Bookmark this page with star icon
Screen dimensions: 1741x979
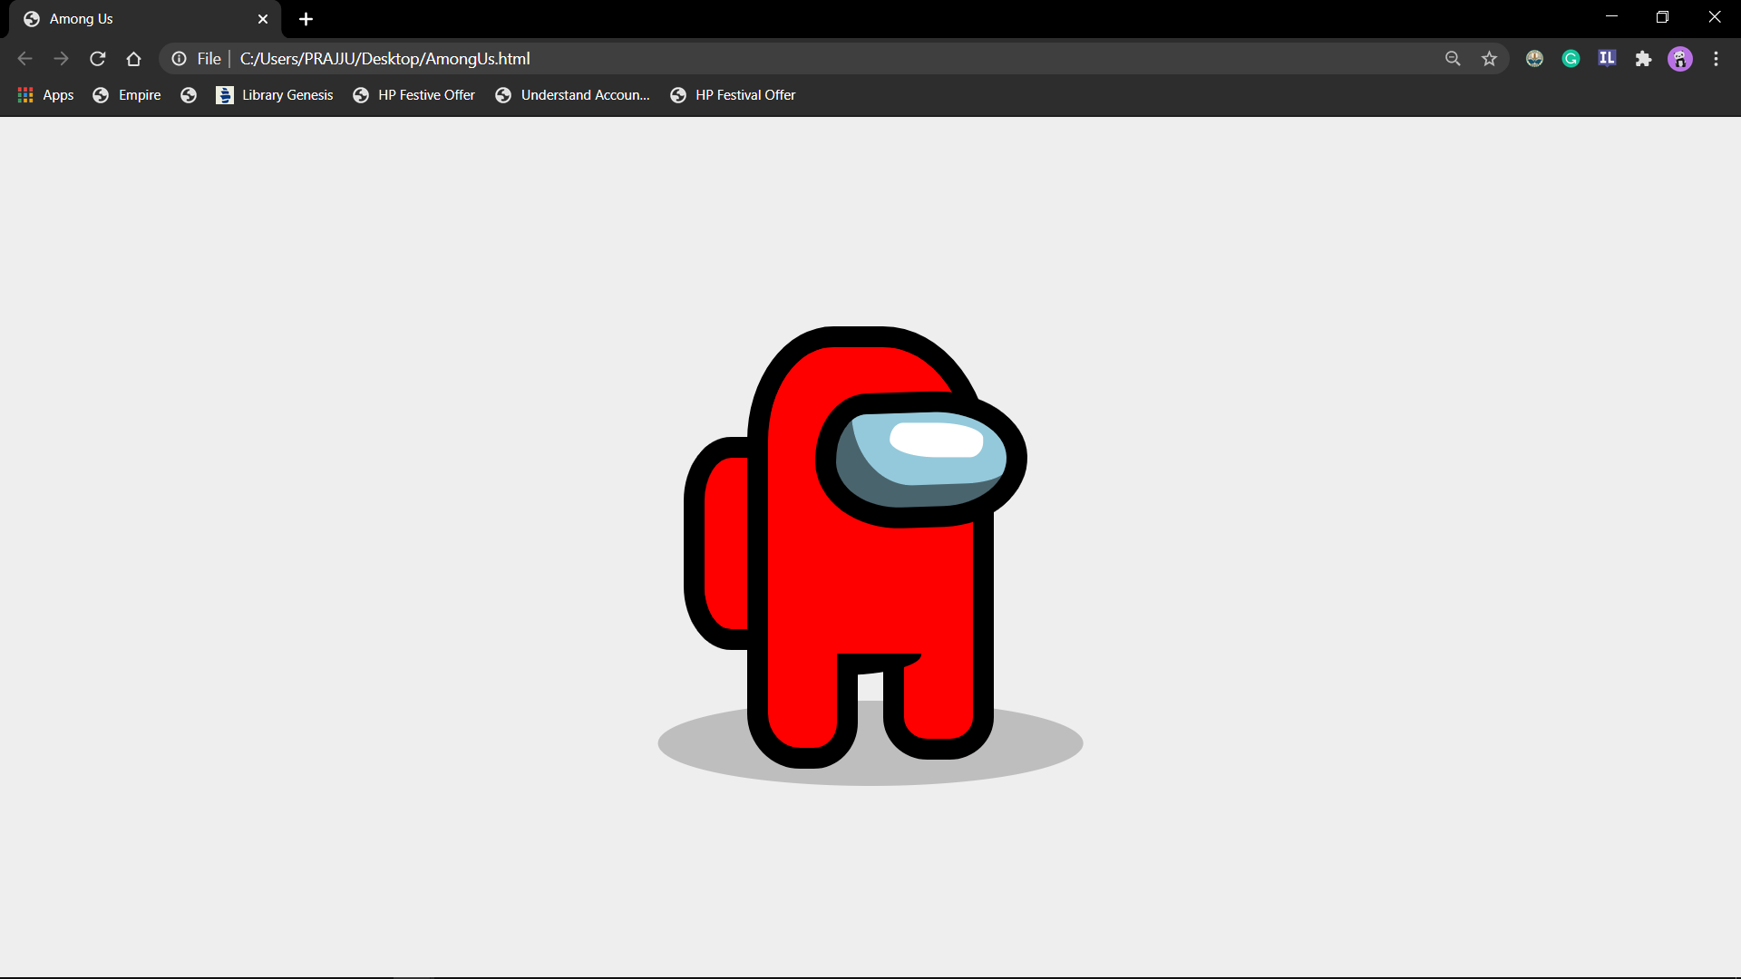tap(1489, 59)
